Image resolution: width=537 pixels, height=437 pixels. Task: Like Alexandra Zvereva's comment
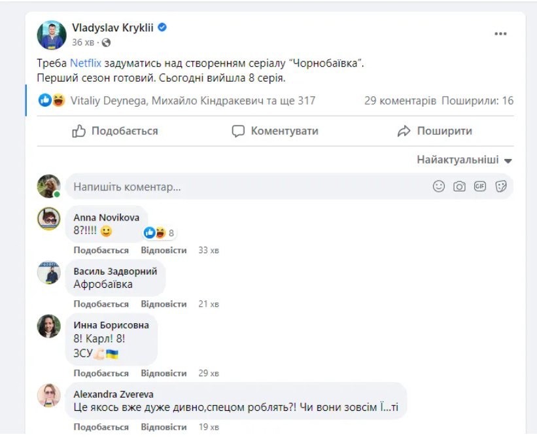coord(101,428)
